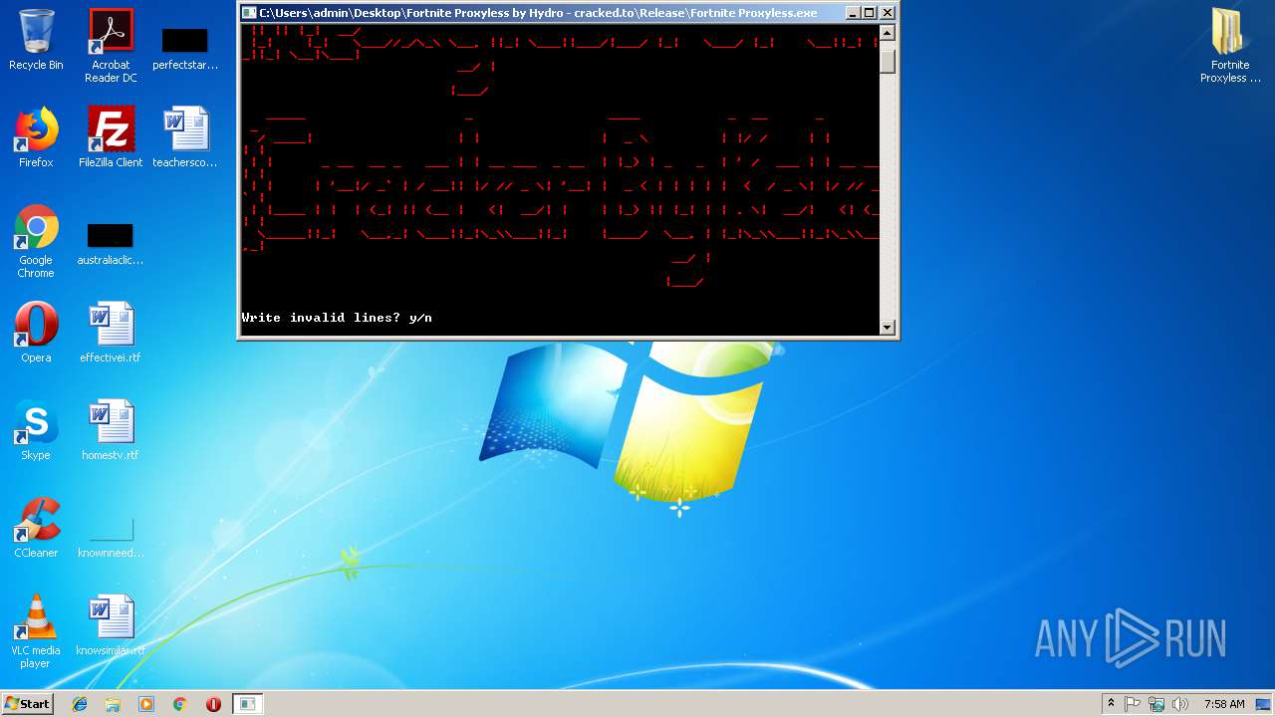Screen dimensions: 1275x717
Task: Click the 'Write invalid lines? y/n' prompt
Action: pos(337,318)
